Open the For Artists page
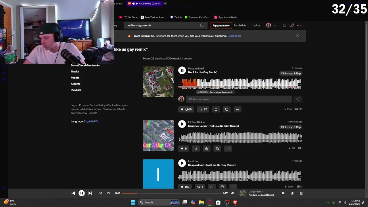The width and height of the screenshot is (368, 207). [x=240, y=25]
